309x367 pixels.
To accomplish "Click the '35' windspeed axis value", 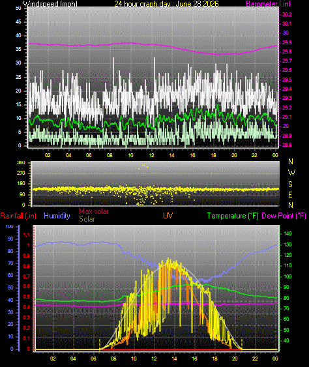I will click(x=18, y=49).
